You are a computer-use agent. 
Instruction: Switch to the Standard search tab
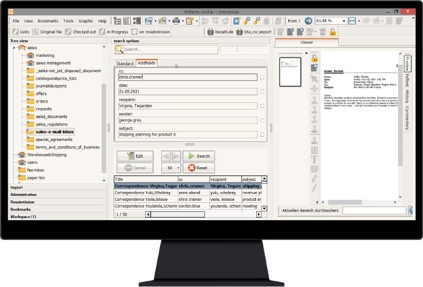pos(125,64)
